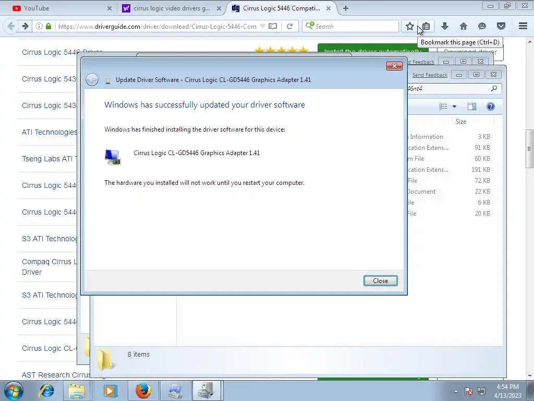534x401 pixels.
Task: Select the 20 KB file row
Action: [450, 213]
